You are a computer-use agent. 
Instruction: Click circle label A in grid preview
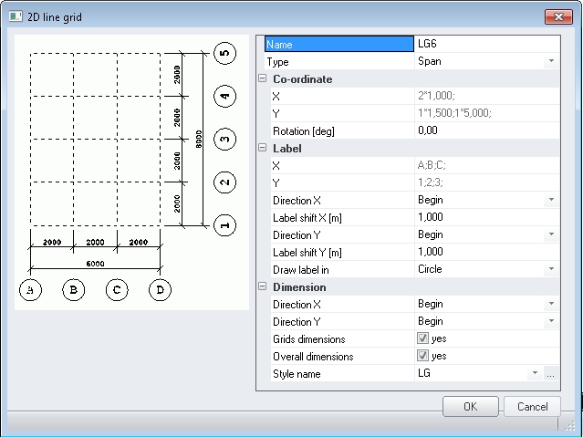[30, 290]
